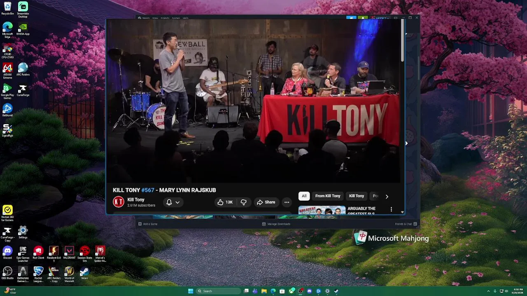Open the CPUID CPU-Z MSI shortcut
This screenshot has width=527, height=296.
(7, 51)
